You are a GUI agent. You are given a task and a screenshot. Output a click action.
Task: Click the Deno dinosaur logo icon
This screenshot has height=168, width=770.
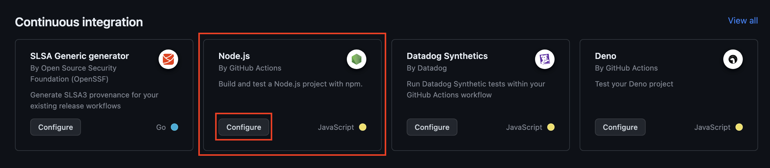[733, 59]
